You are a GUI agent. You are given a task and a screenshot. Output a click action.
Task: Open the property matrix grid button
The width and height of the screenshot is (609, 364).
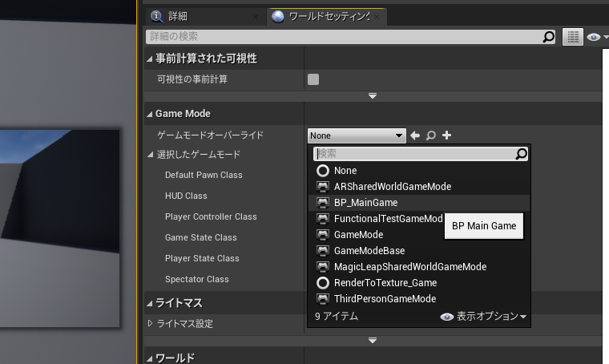(x=572, y=37)
